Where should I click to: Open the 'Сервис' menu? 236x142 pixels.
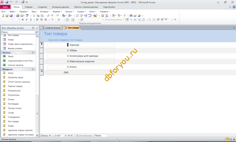[81, 12]
